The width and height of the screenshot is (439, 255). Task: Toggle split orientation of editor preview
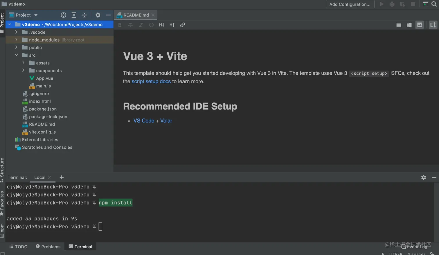pos(433,25)
